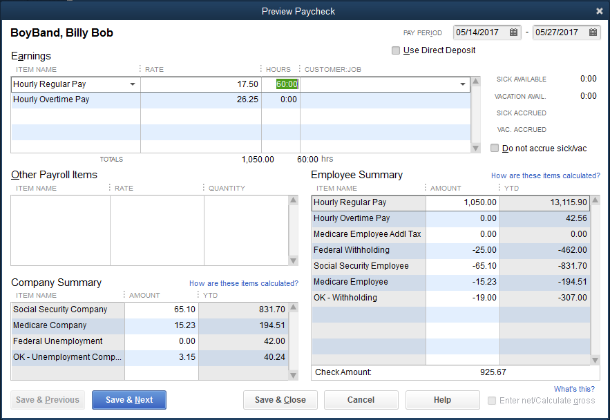Enable the Use Direct Deposit checkbox
The width and height of the screenshot is (610, 420).
[396, 50]
